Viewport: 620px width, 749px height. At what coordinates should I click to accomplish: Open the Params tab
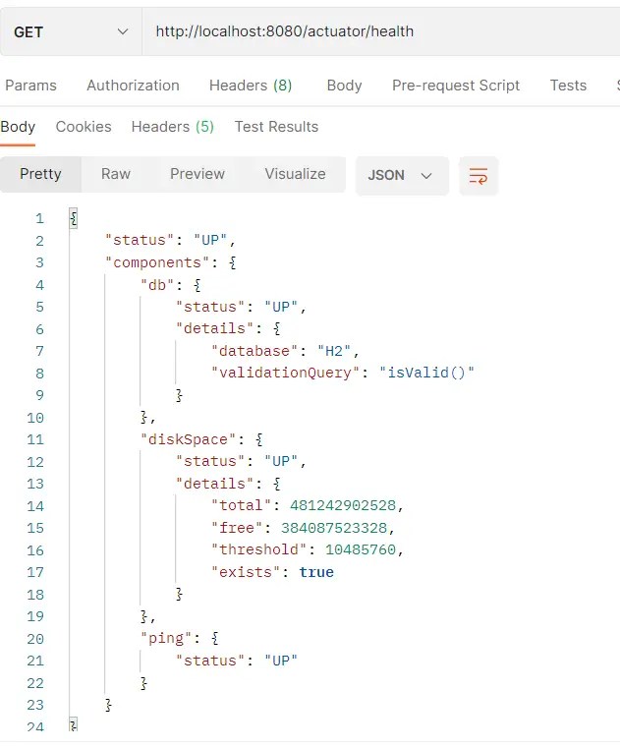[x=30, y=86]
